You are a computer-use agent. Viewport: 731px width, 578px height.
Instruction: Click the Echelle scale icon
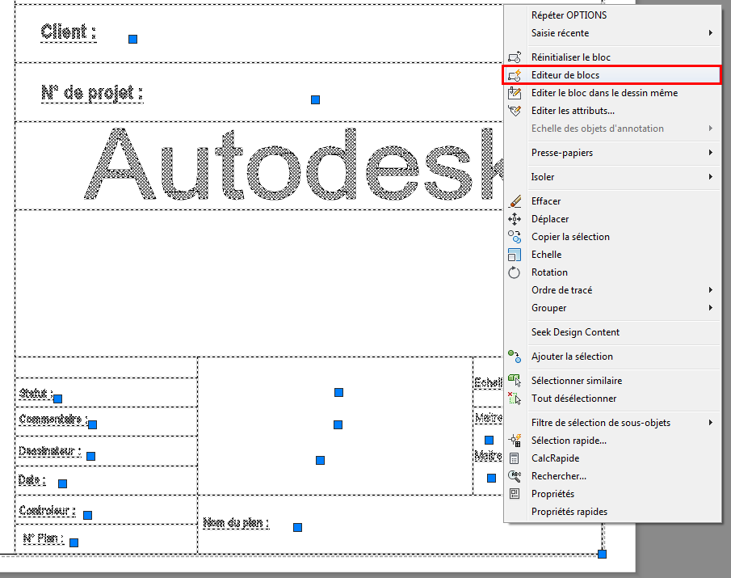[515, 255]
